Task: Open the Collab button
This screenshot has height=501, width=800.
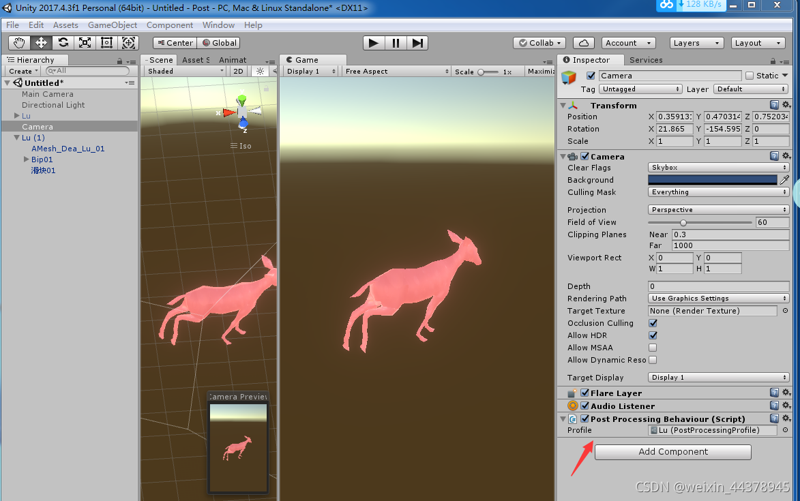Action: [x=539, y=43]
